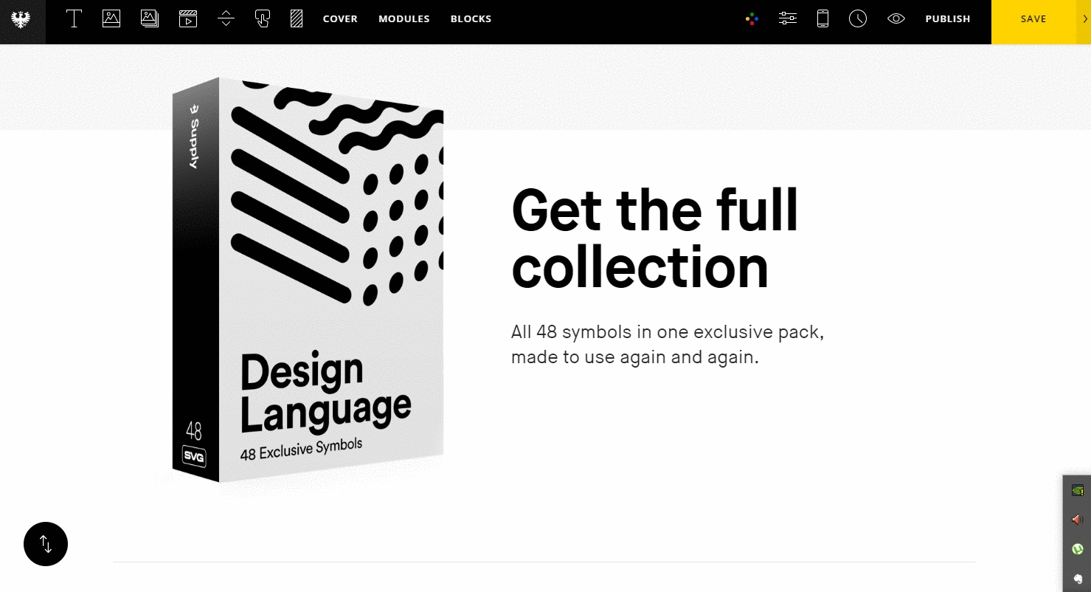Open animation options via the colorful dots icon
The width and height of the screenshot is (1091, 592).
[751, 18]
